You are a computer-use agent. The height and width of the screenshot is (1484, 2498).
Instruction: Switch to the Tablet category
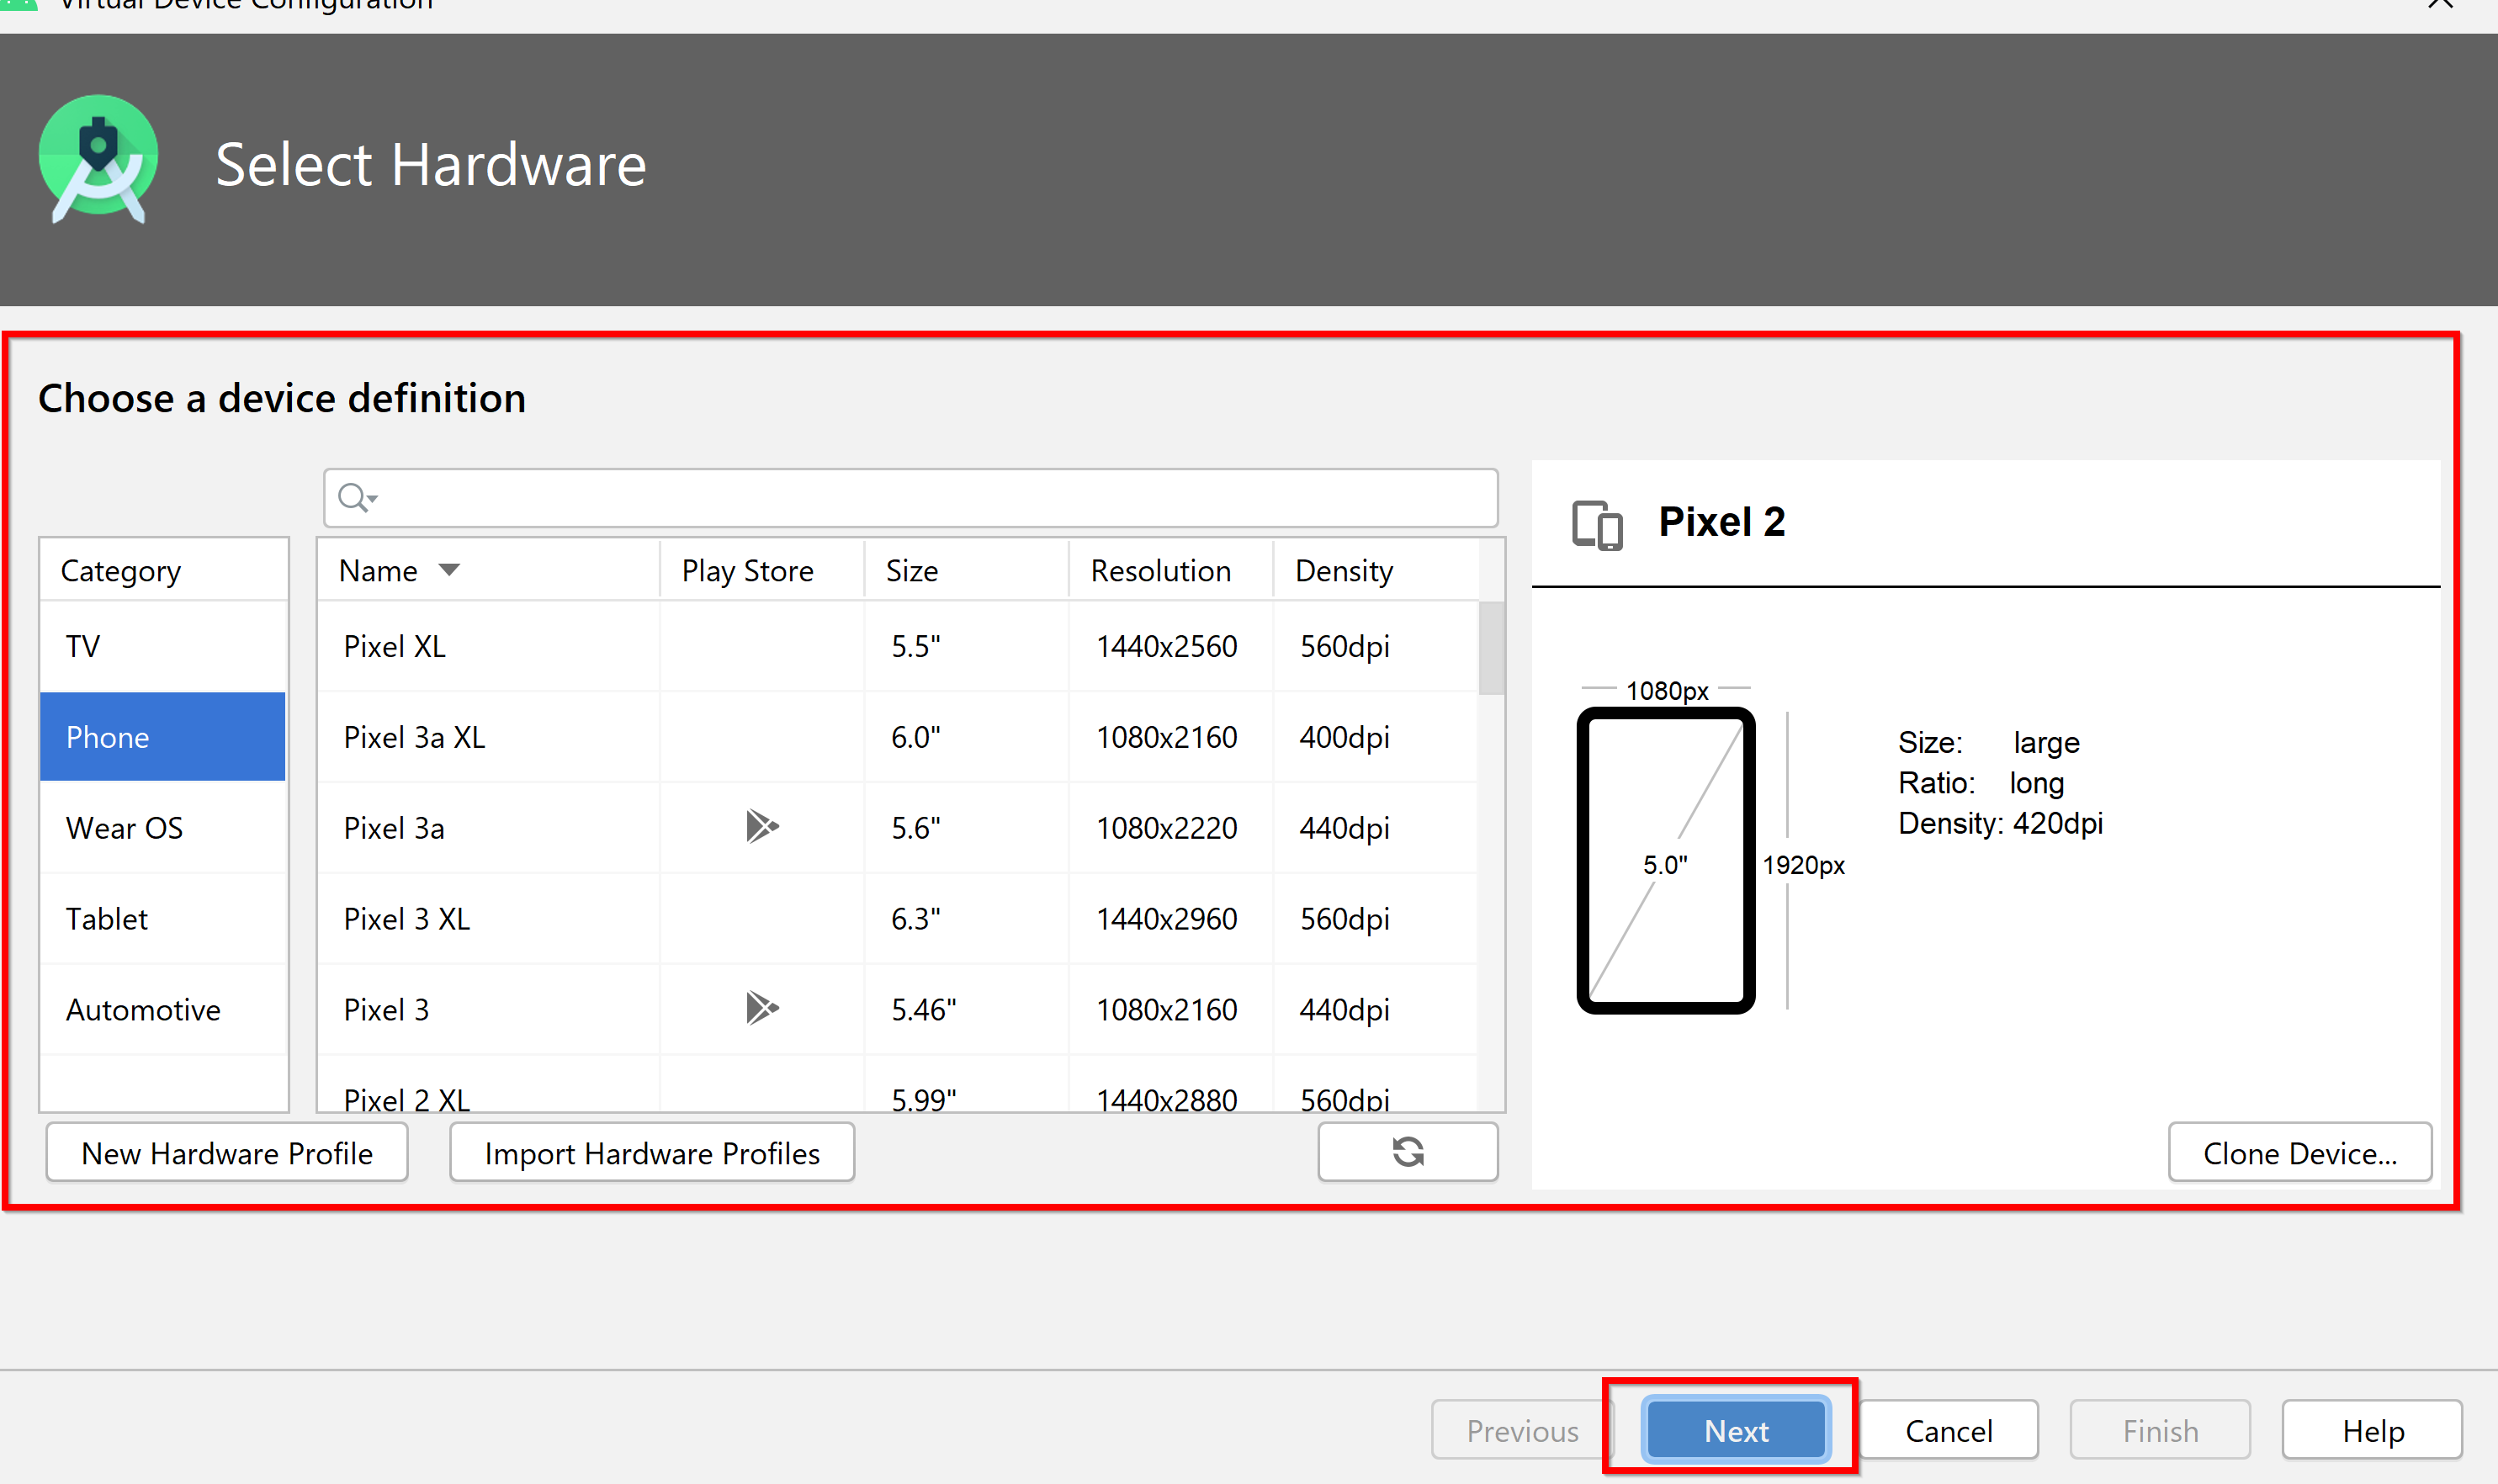[x=163, y=919]
